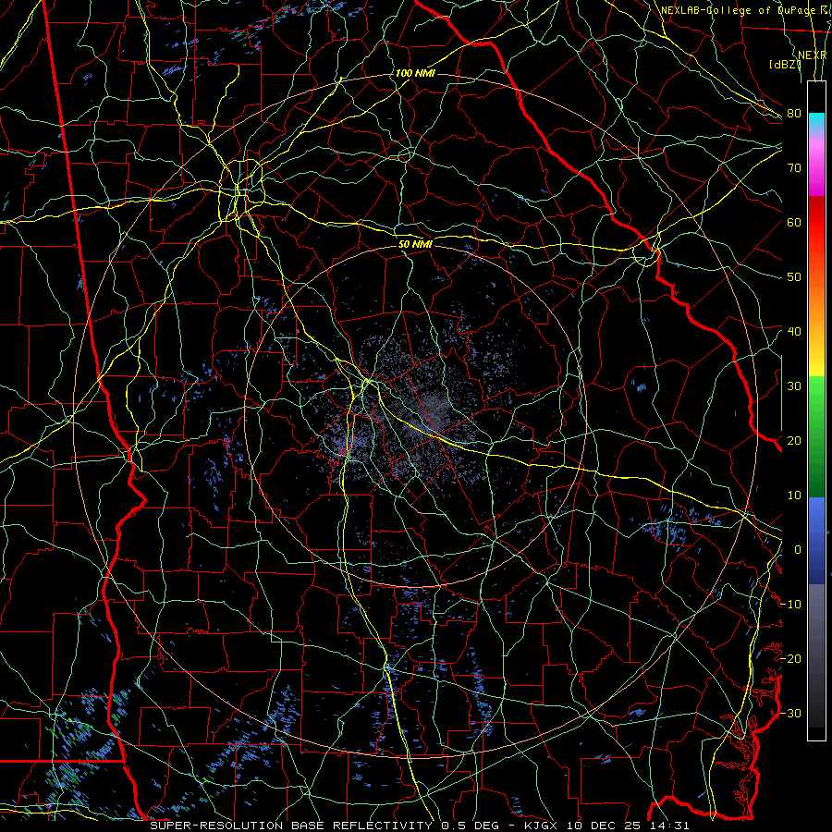
Task: Click the blue segment of the color bar
Action: coord(816,540)
